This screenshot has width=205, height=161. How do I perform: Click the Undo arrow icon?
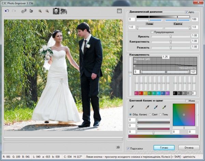click(7, 11)
